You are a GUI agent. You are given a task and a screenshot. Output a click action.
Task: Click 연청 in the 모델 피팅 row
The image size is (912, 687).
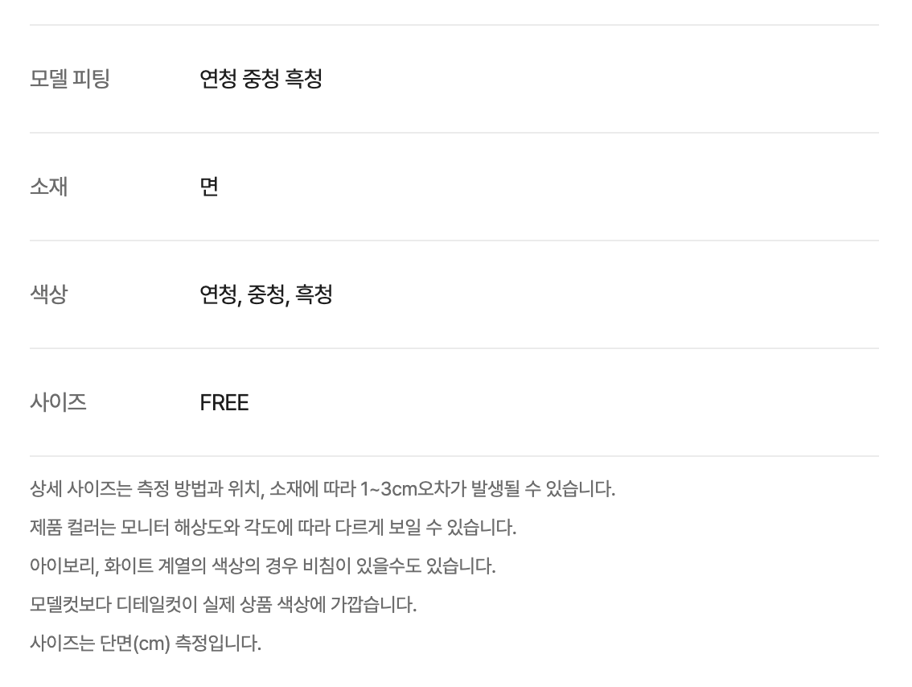(x=218, y=79)
